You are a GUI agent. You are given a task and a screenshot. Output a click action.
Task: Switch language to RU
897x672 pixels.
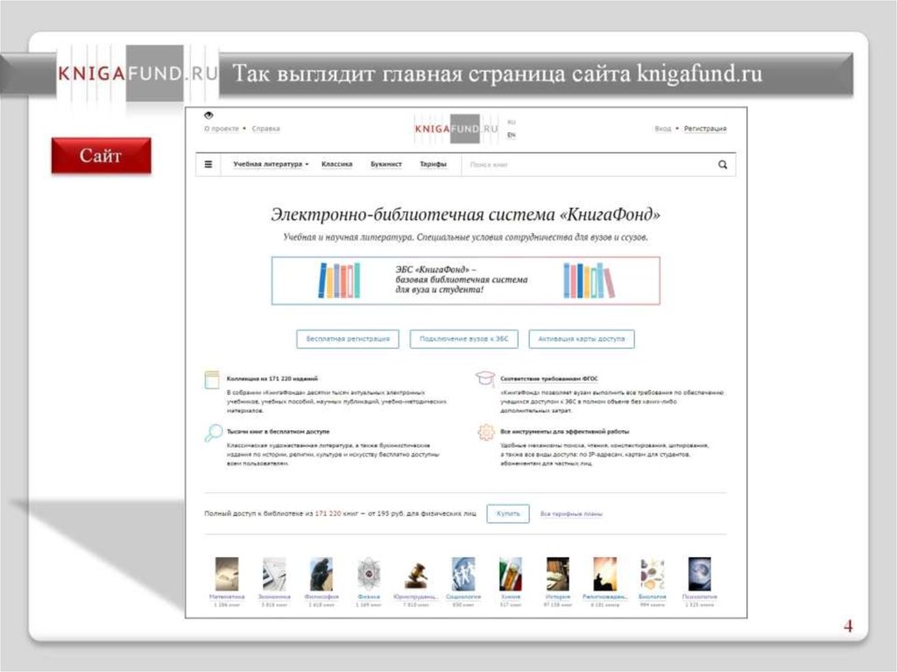(x=512, y=122)
